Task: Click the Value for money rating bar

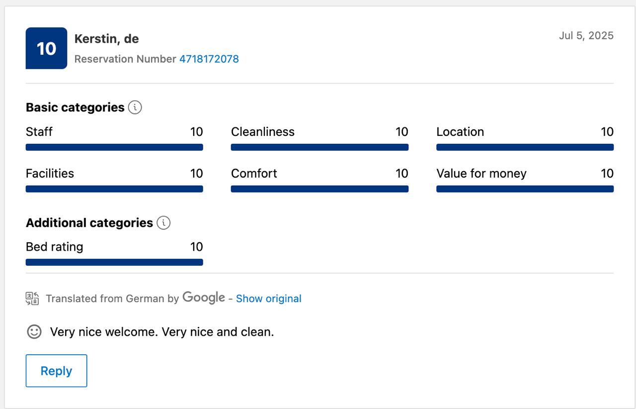Action: point(525,189)
